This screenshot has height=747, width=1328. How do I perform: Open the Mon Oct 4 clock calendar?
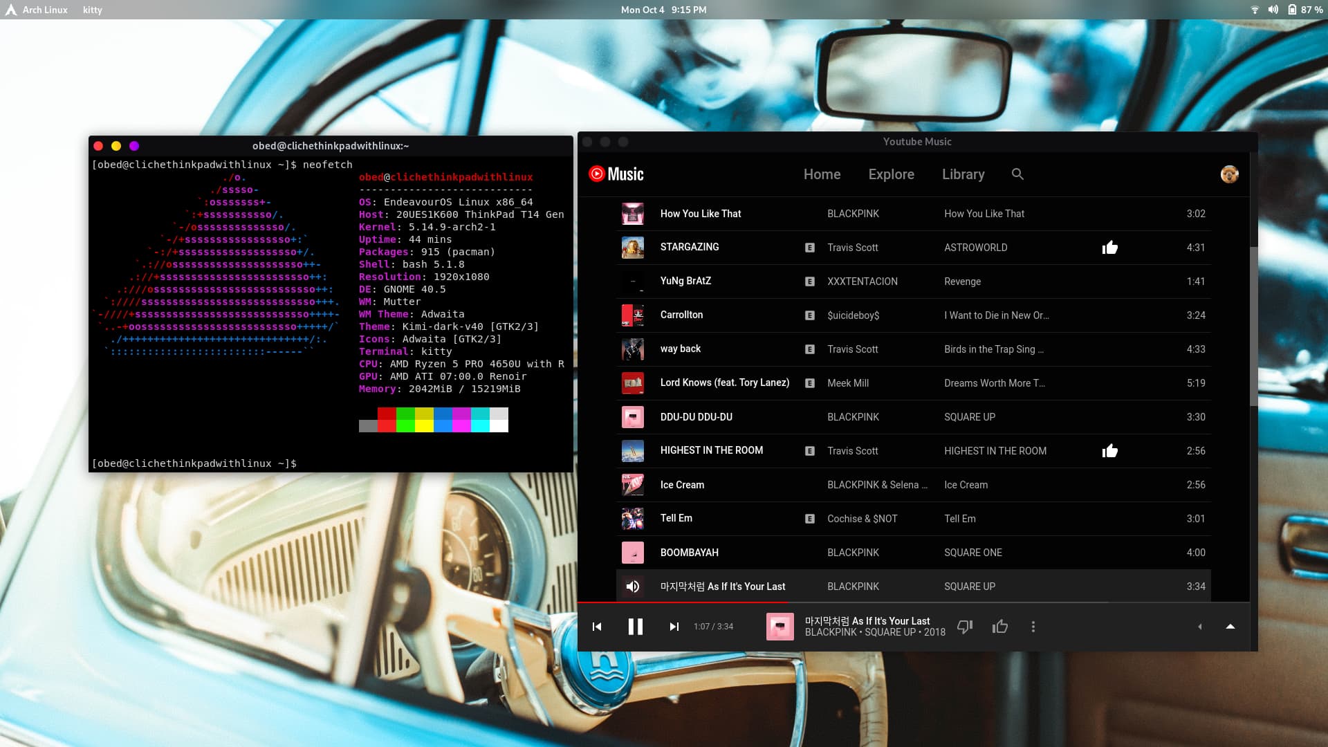click(663, 10)
